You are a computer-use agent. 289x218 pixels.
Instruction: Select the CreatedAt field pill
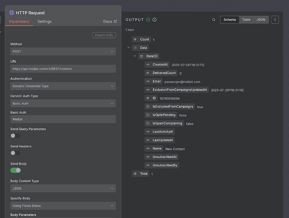pyautogui.click(x=157, y=65)
